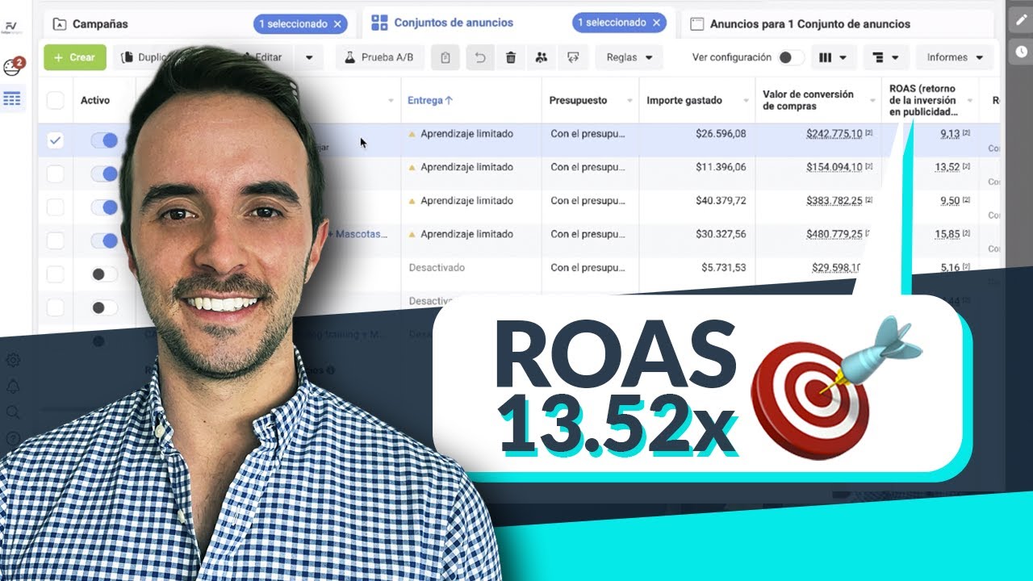Screen dimensions: 1033x581
Task: Click Con el presupu... in the $30.327,56 row
Action: click(588, 235)
